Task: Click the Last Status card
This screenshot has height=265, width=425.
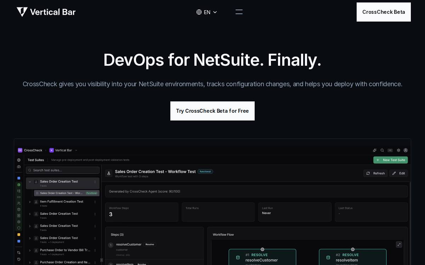Action: point(371,212)
